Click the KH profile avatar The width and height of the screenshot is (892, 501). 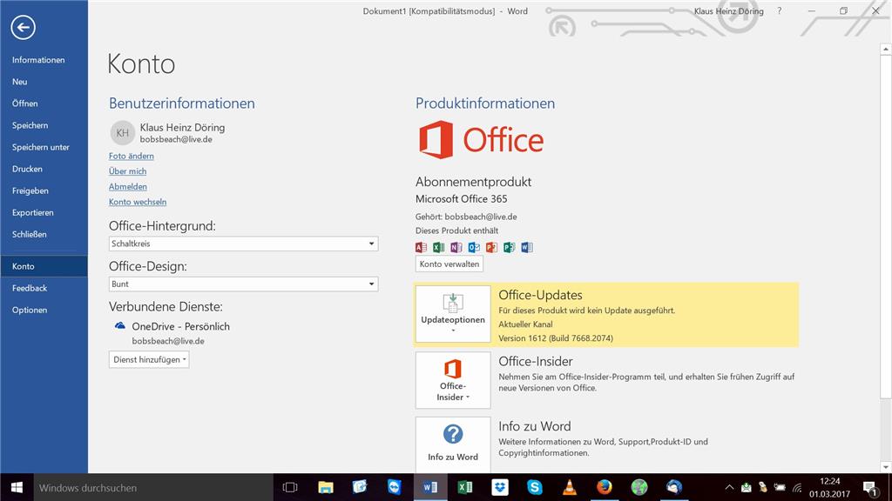[122, 133]
